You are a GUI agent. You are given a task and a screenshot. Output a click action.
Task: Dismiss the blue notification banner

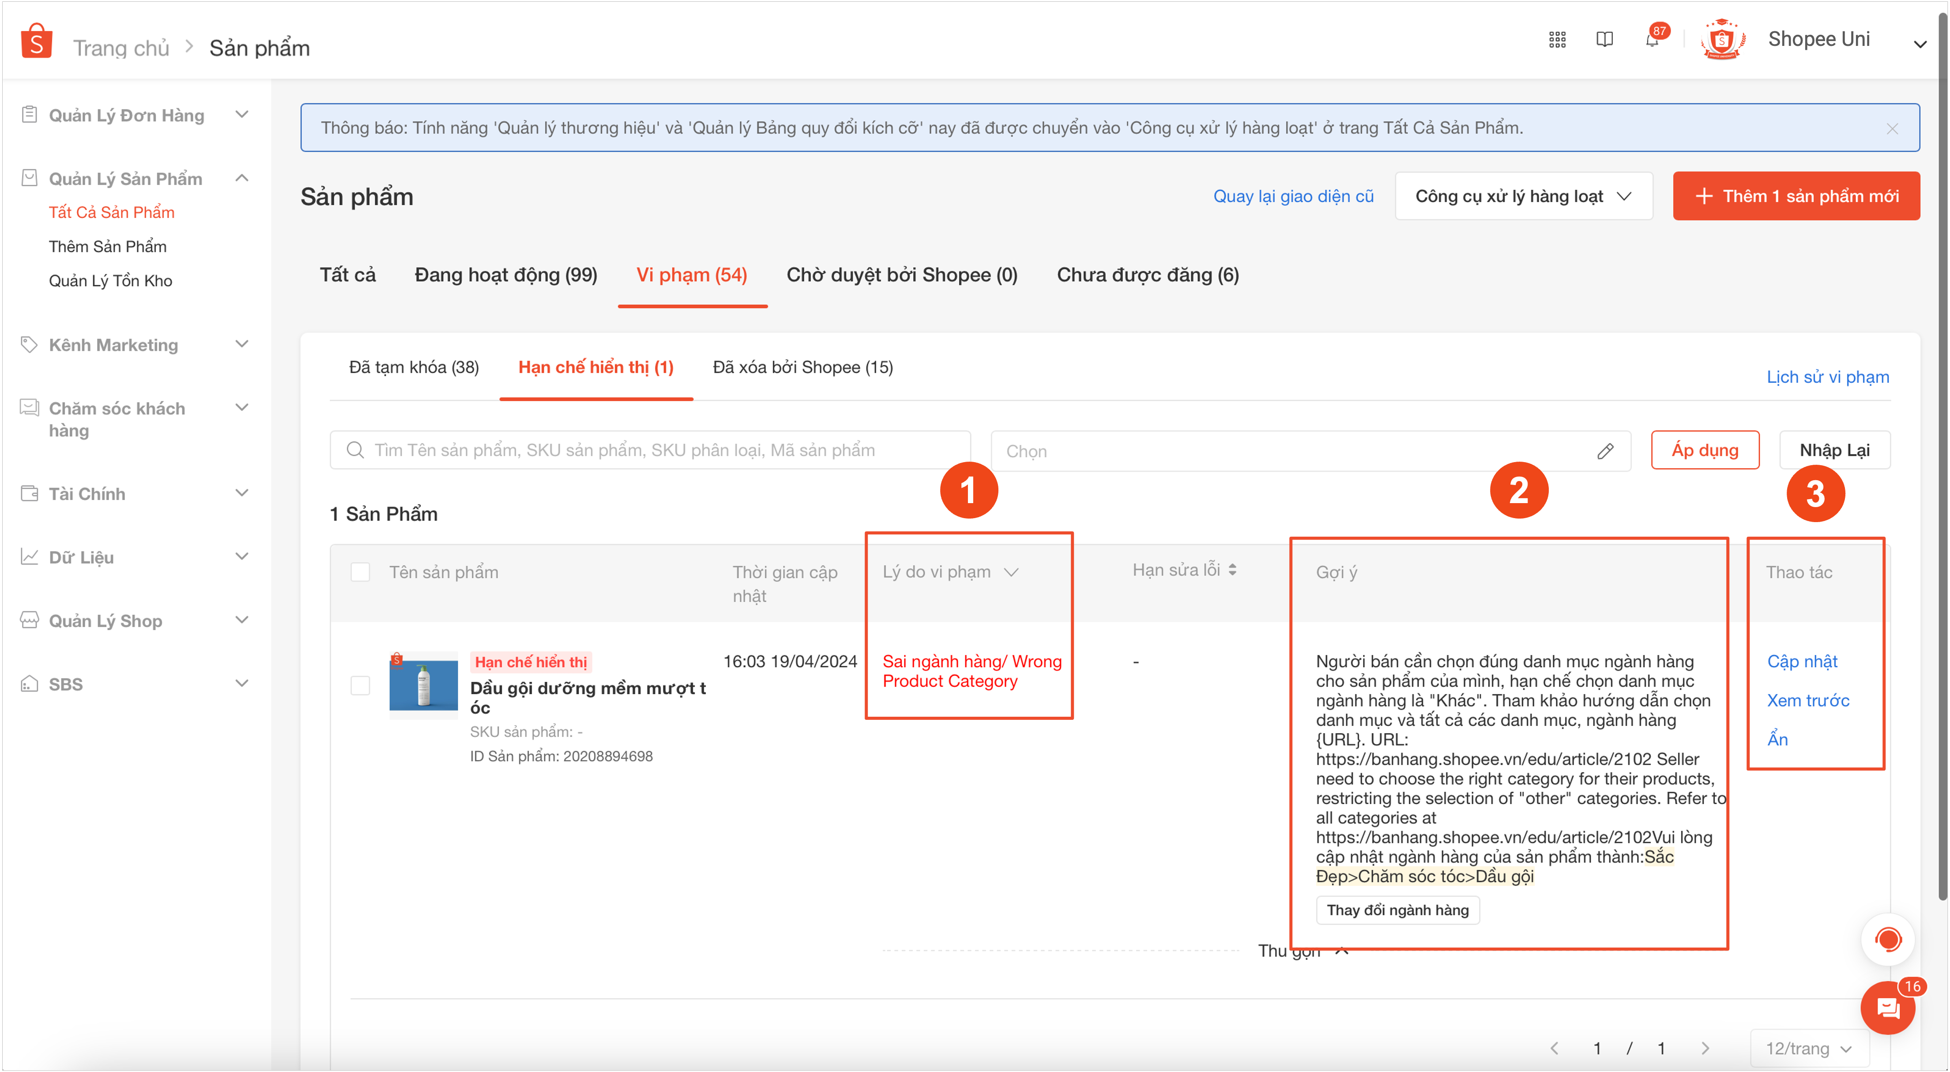tap(1892, 129)
